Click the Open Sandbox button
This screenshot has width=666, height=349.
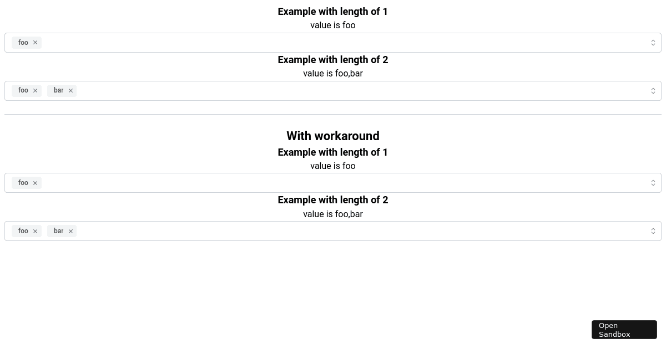(624, 330)
